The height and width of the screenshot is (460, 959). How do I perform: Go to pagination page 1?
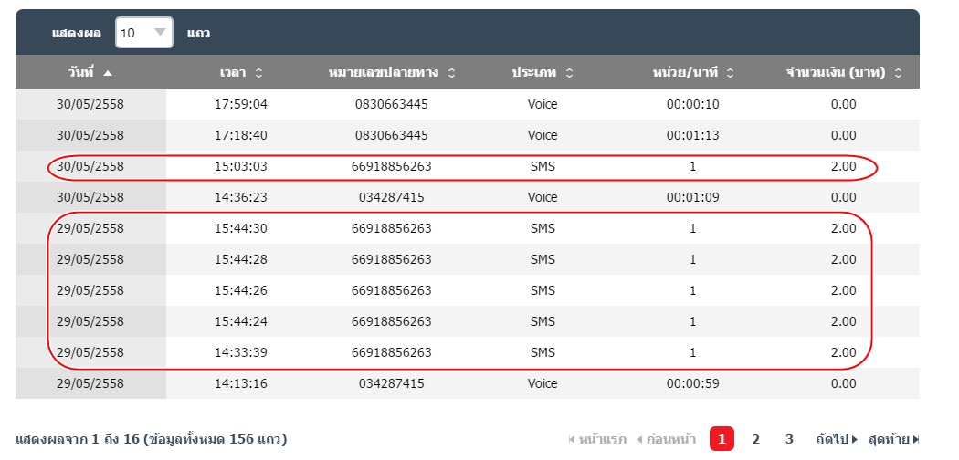[722, 439]
